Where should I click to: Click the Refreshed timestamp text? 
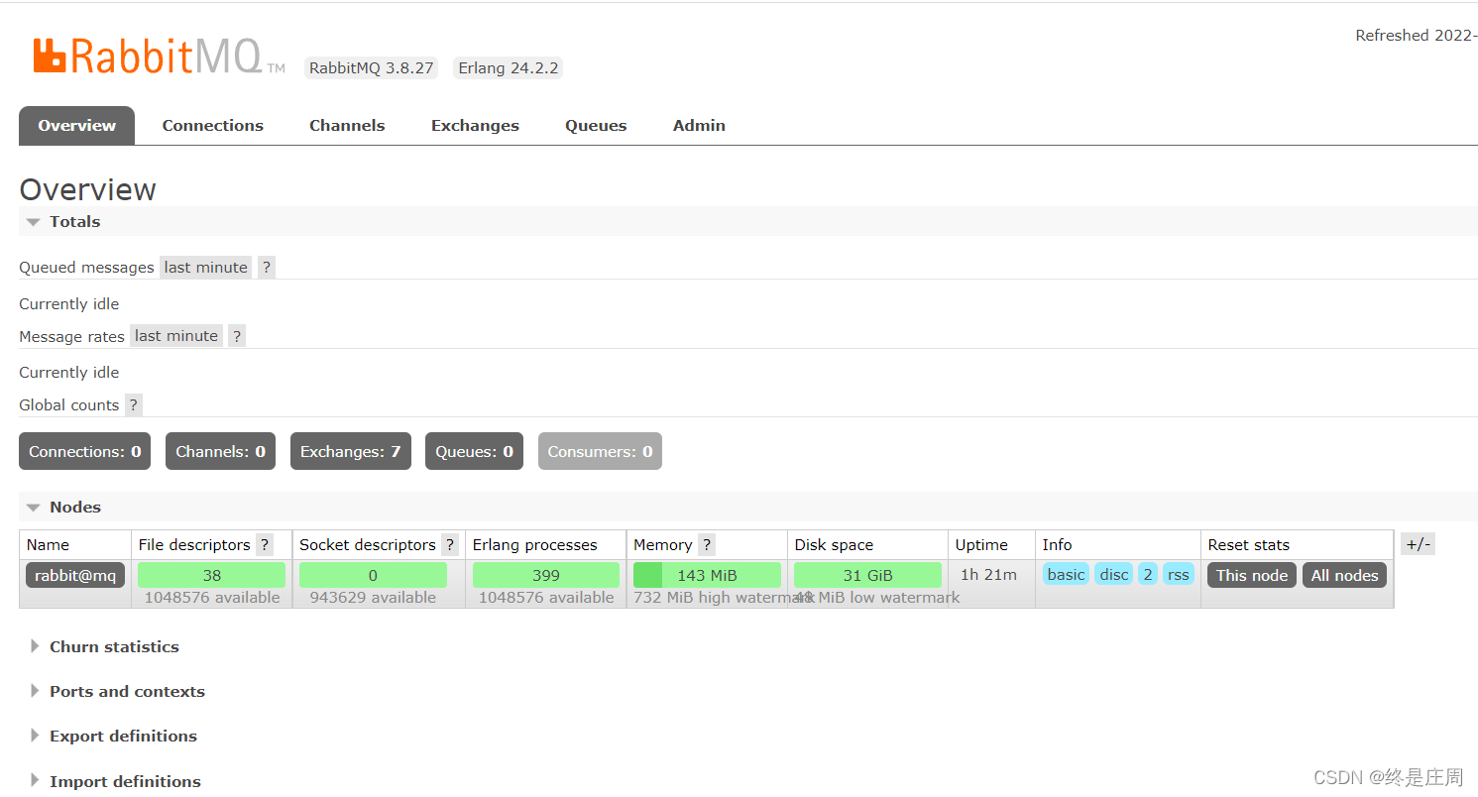1417,35
